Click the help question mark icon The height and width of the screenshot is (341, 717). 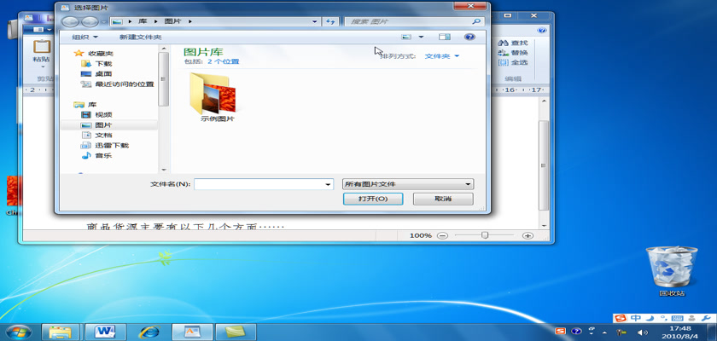(469, 38)
